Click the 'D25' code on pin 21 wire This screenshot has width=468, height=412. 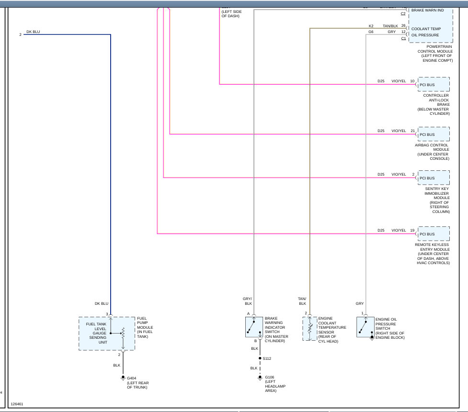381,131
